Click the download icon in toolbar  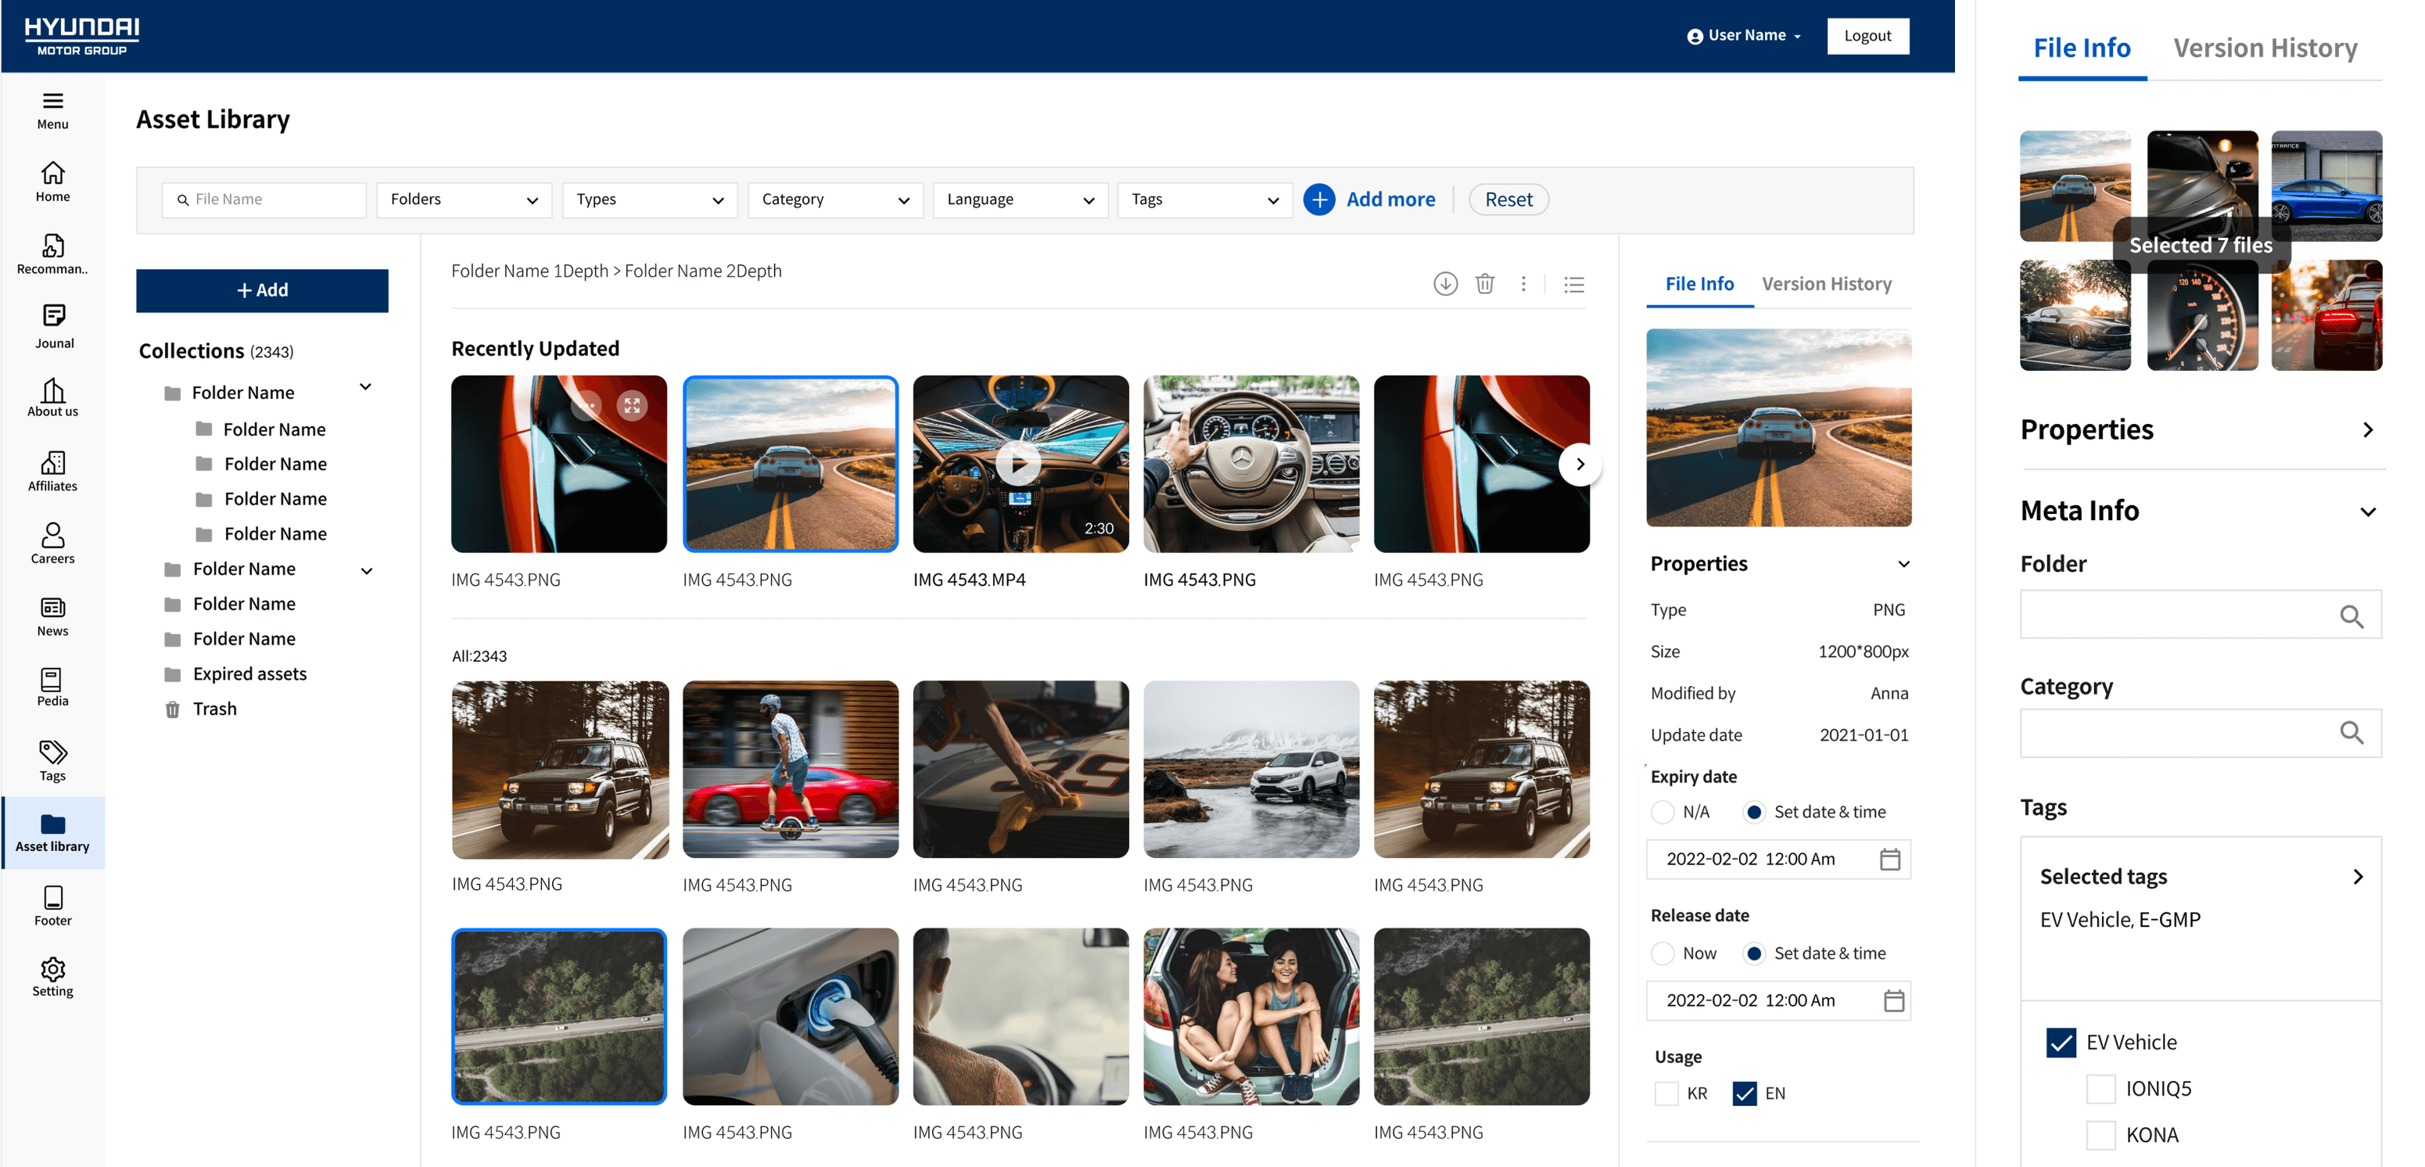click(1445, 283)
